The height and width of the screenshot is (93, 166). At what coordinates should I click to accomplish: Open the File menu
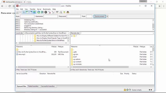pos(17,9)
